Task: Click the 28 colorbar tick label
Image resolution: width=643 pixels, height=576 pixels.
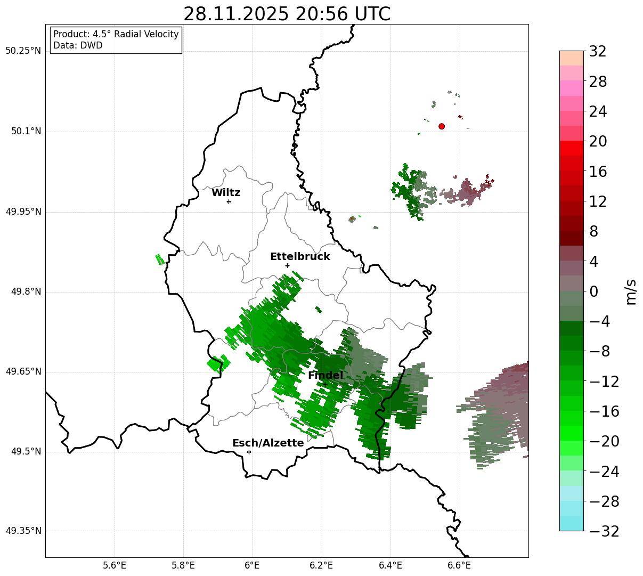Action: coord(598,82)
